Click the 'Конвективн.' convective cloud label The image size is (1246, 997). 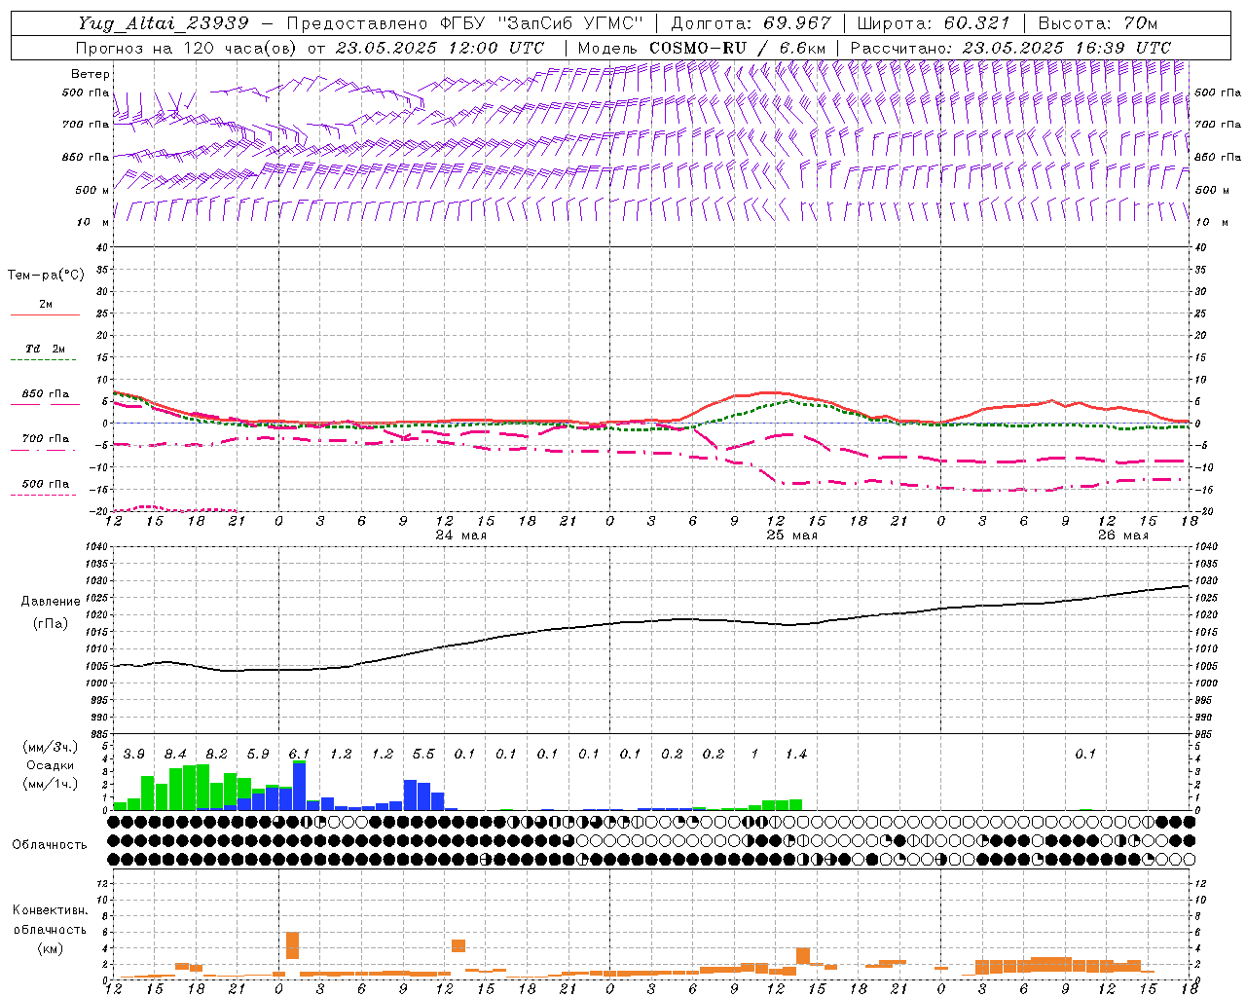[x=50, y=910]
